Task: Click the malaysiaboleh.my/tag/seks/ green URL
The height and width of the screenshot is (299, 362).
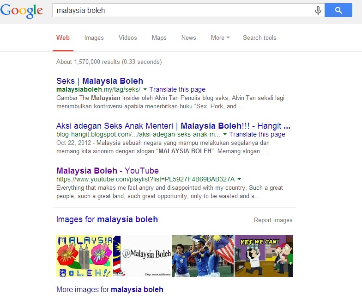Action: 98,89
